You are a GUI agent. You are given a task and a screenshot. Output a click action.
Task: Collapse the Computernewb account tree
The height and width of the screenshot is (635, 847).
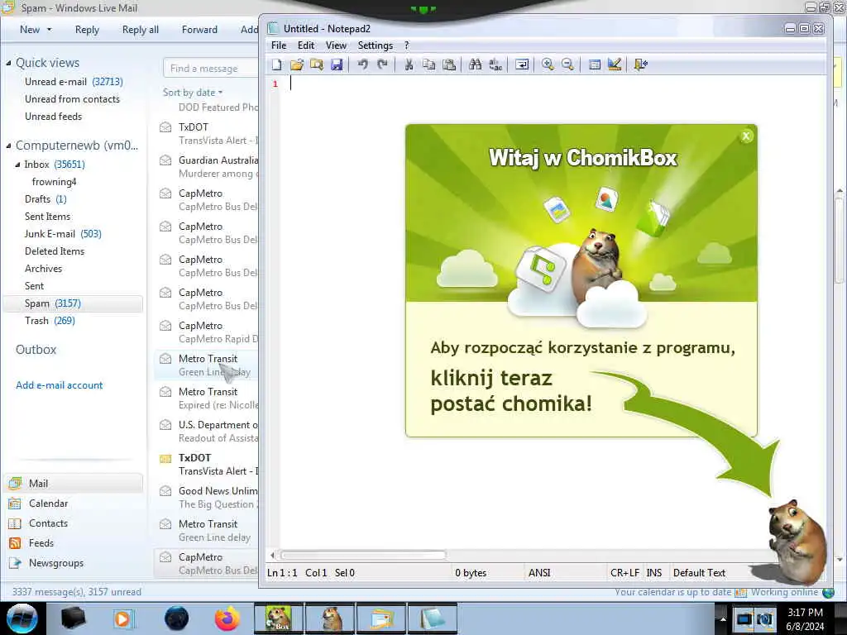[8, 146]
